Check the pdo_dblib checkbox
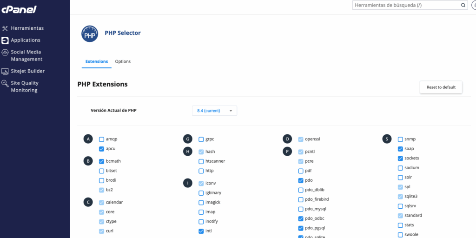The image size is (476, 238). [x=301, y=190]
